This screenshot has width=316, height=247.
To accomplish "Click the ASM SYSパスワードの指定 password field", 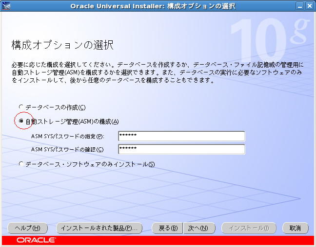I will [181, 136].
